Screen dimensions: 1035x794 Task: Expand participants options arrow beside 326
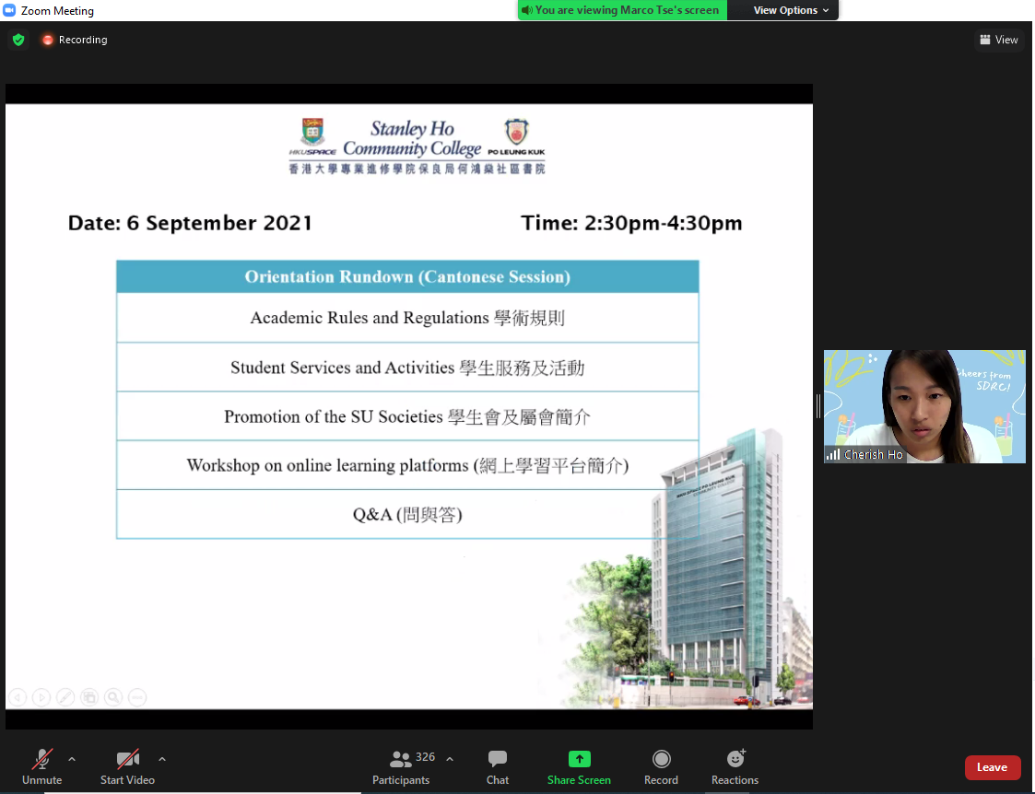[450, 759]
